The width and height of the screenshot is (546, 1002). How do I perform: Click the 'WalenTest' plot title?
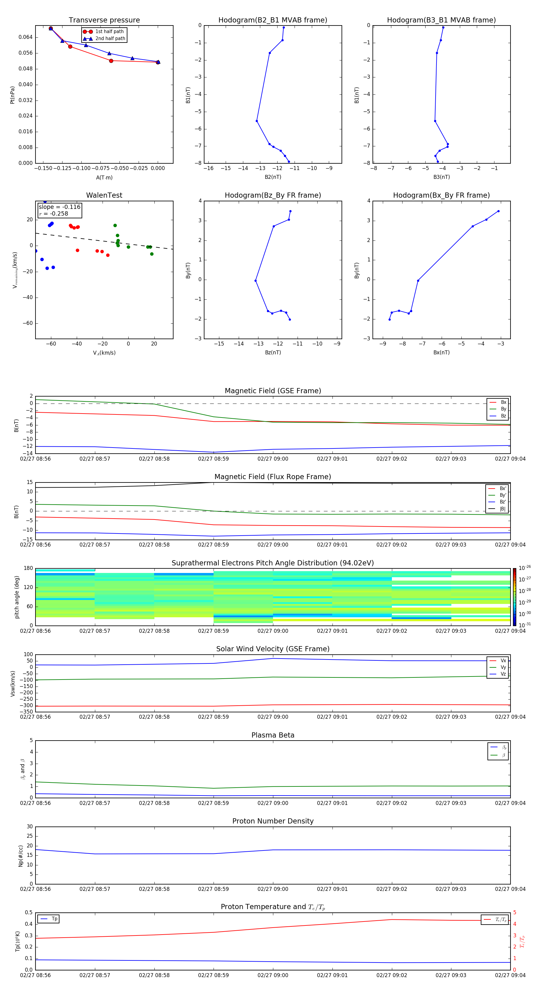click(x=104, y=195)
